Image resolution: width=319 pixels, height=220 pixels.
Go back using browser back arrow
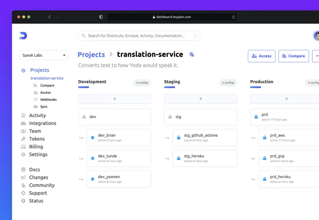(50, 17)
